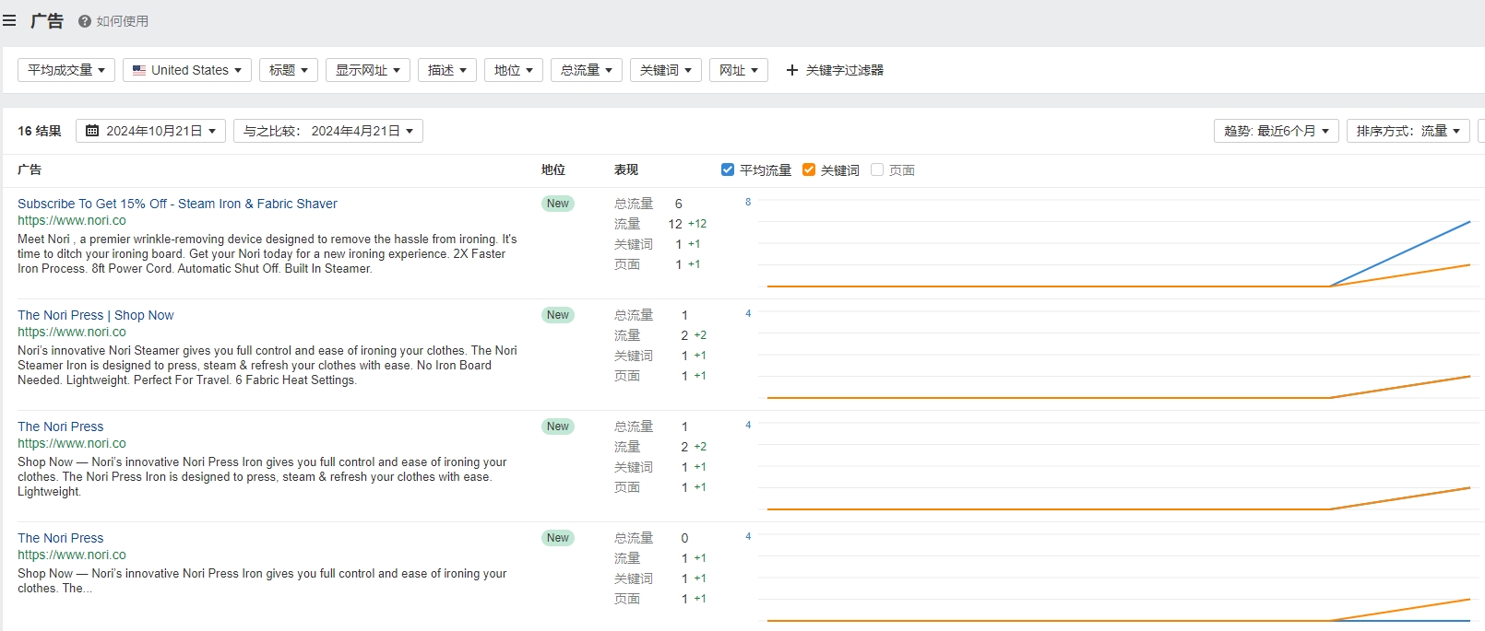
Task: Click the +12 traffic change value
Action: coord(697,224)
